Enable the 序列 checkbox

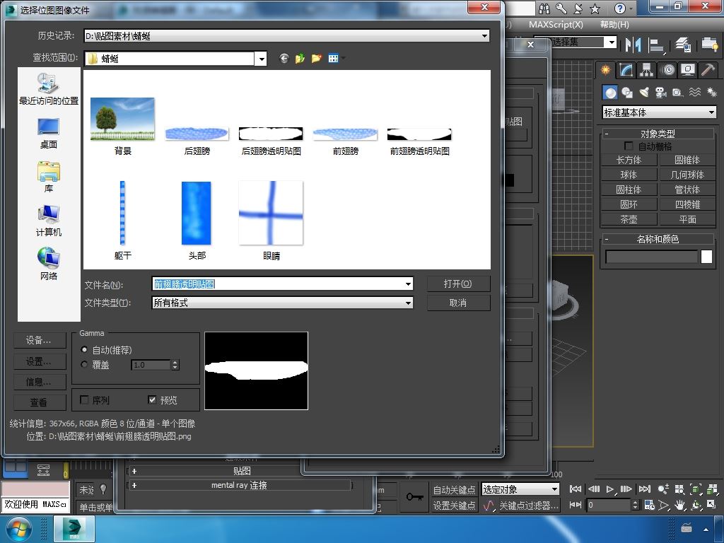pyautogui.click(x=85, y=399)
